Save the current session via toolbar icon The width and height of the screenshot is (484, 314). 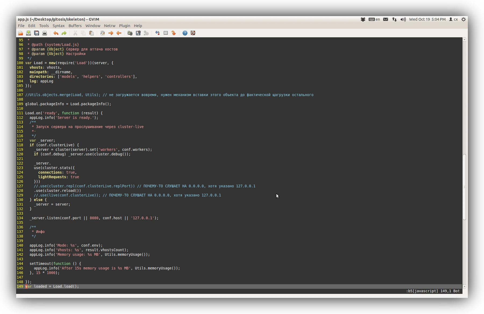138,33
